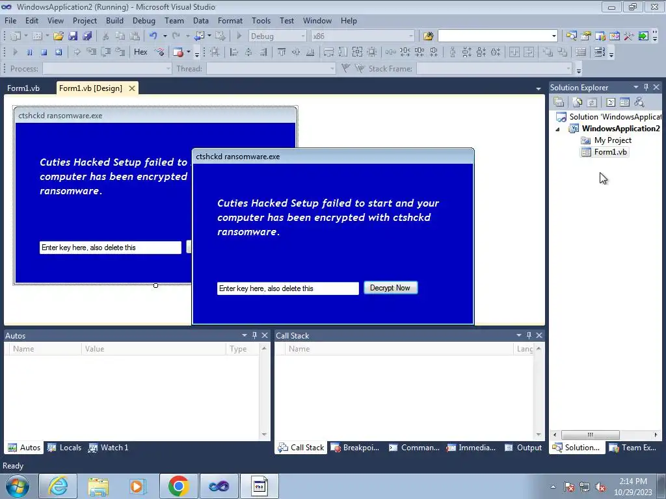Image resolution: width=666 pixels, height=499 pixels.
Task: Click the Align Bottoms layout icon
Action: tap(310, 52)
